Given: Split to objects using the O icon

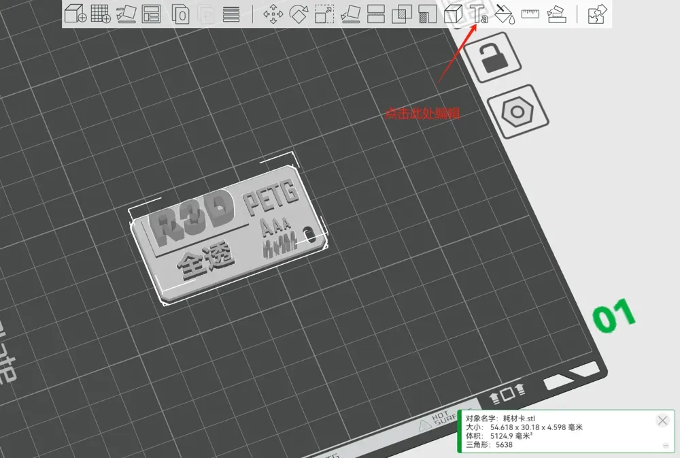Looking at the screenshot, I should [180, 14].
